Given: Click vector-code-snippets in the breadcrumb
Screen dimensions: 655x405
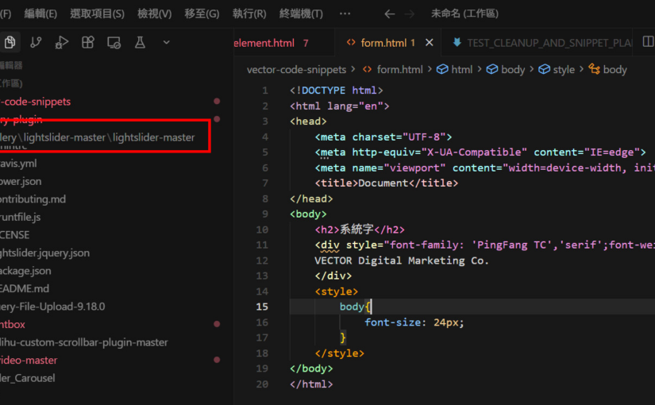Looking at the screenshot, I should pyautogui.click(x=297, y=69).
